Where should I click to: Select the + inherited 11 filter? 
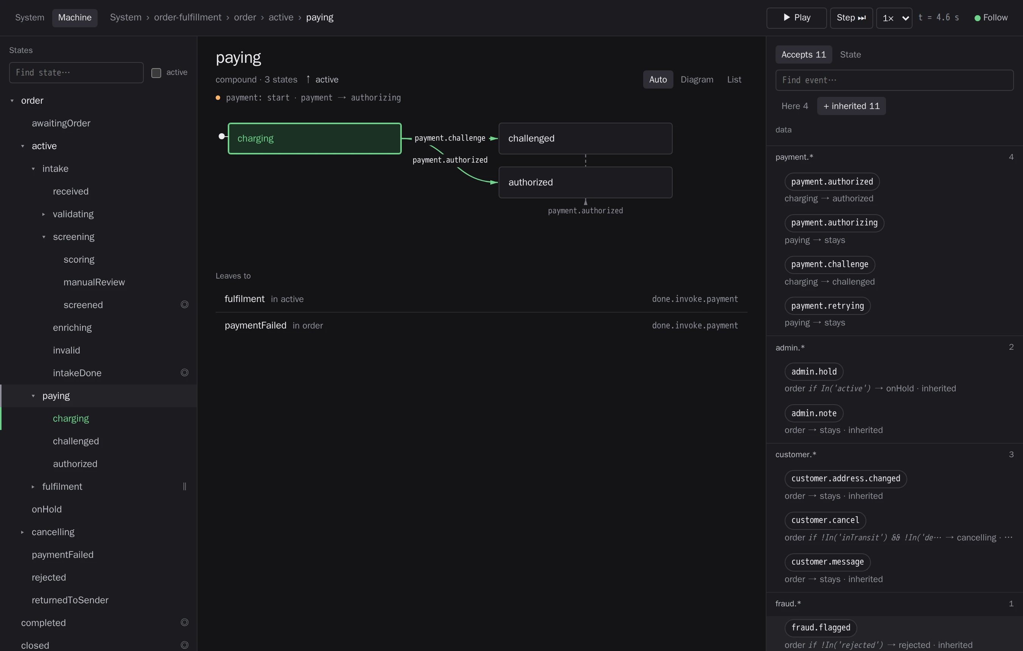pyautogui.click(x=851, y=106)
